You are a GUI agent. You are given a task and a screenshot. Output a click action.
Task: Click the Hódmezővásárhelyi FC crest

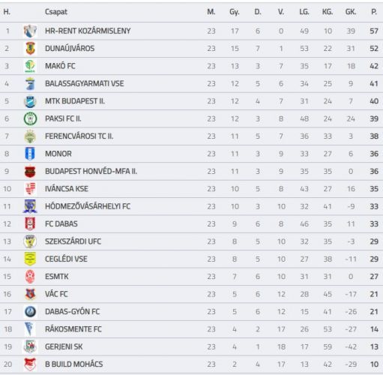(x=30, y=206)
